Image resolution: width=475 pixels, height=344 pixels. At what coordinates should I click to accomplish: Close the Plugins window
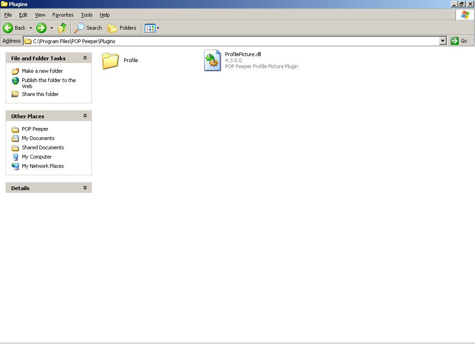point(470,4)
